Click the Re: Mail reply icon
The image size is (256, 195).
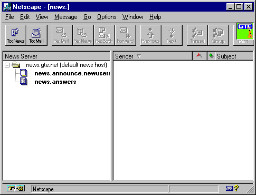click(x=62, y=35)
